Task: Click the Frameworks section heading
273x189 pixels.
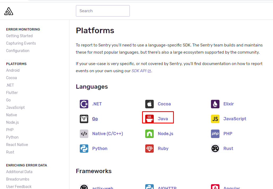Action: pos(94,171)
